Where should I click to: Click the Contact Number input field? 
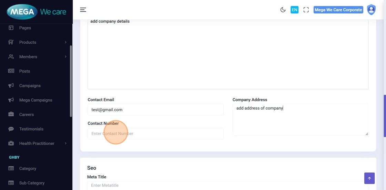click(155, 134)
